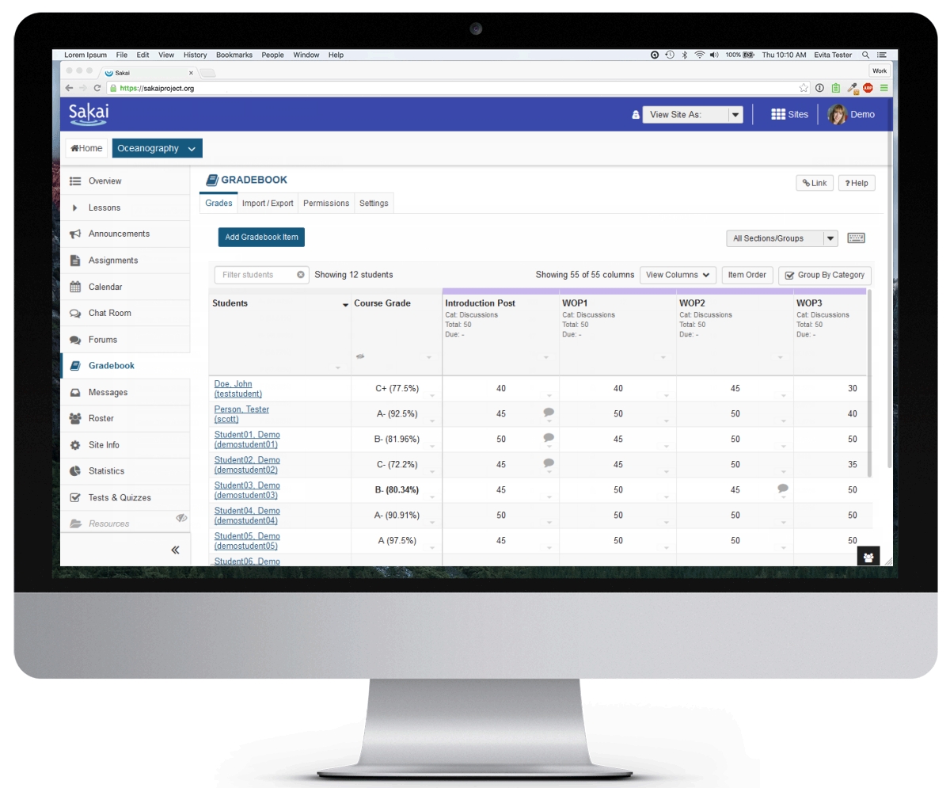Viewport: 950px width, 788px height.
Task: Open the View Site As dropdown
Action: point(735,115)
